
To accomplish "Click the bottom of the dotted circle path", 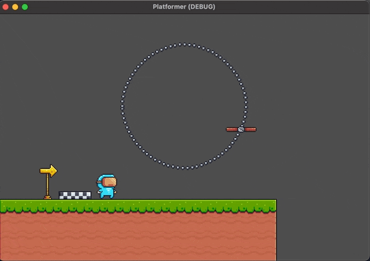I will 184,168.
